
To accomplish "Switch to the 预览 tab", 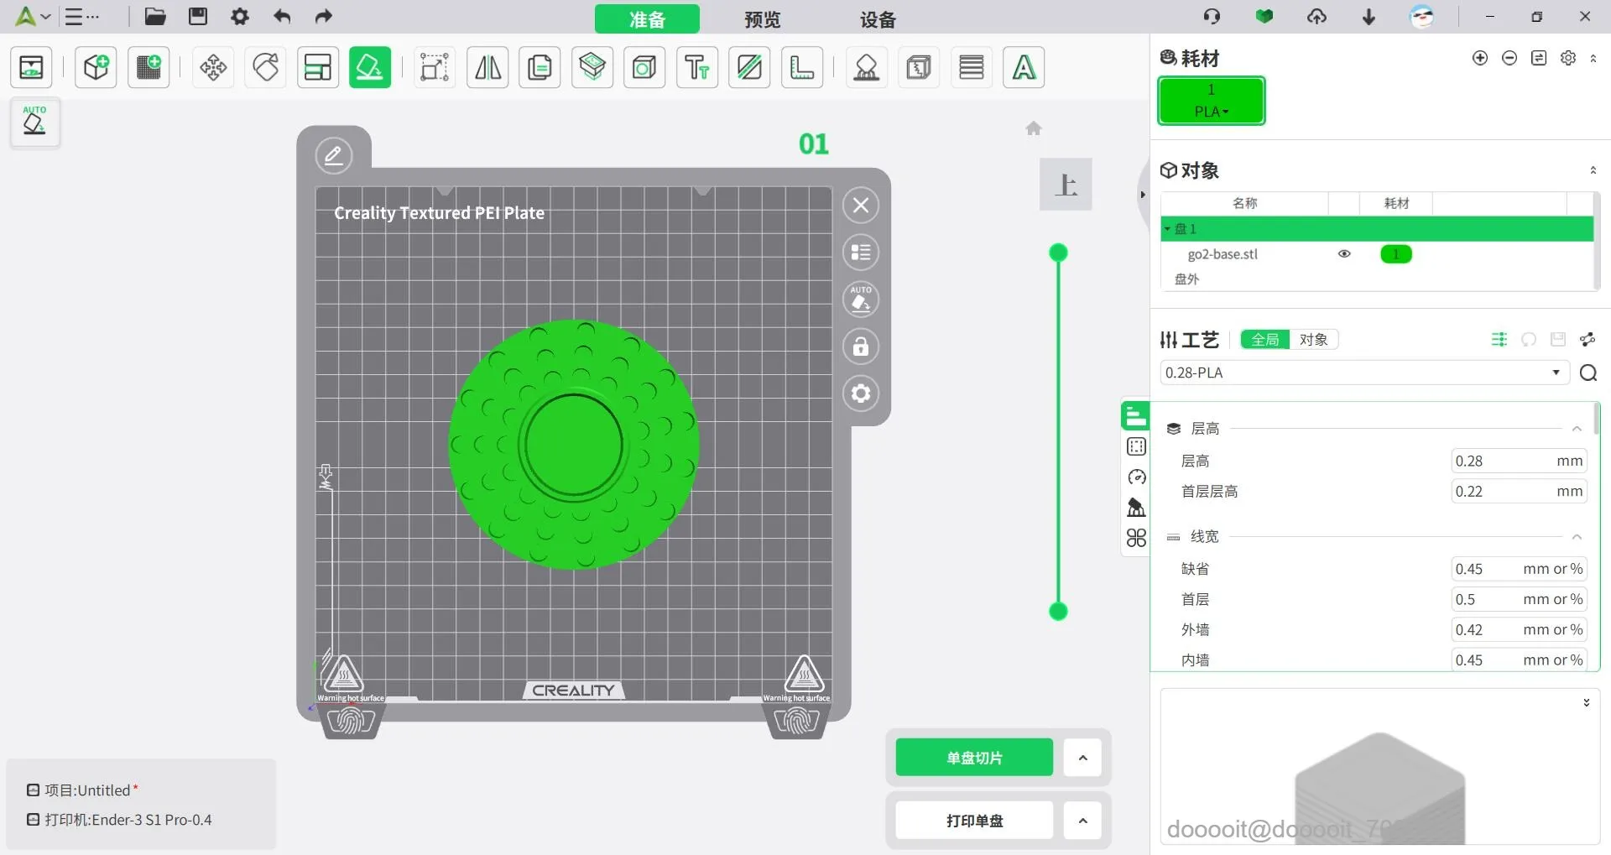I will pyautogui.click(x=760, y=19).
